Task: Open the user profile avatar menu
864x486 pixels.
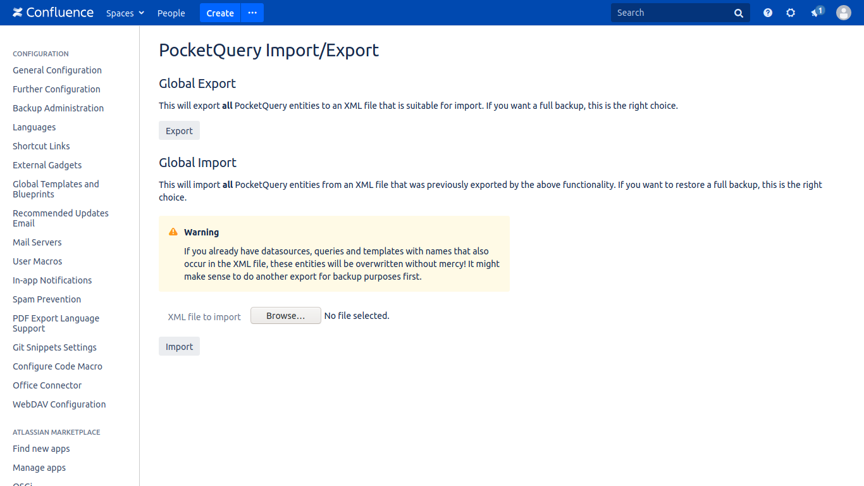Action: click(844, 13)
